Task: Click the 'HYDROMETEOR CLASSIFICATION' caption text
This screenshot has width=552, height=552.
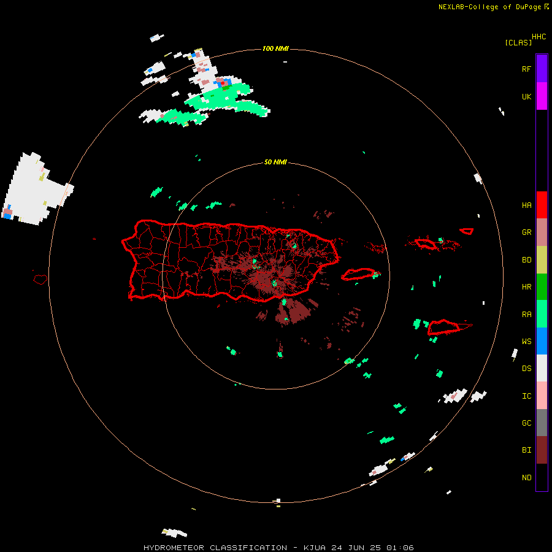Action: (215, 548)
